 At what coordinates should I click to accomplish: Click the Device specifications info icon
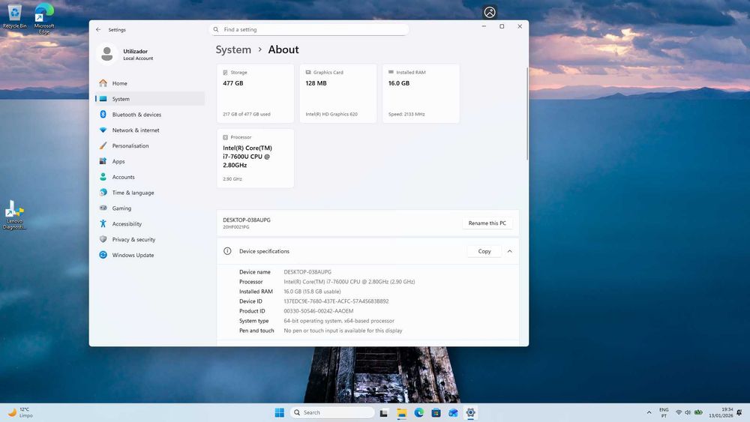pos(228,251)
